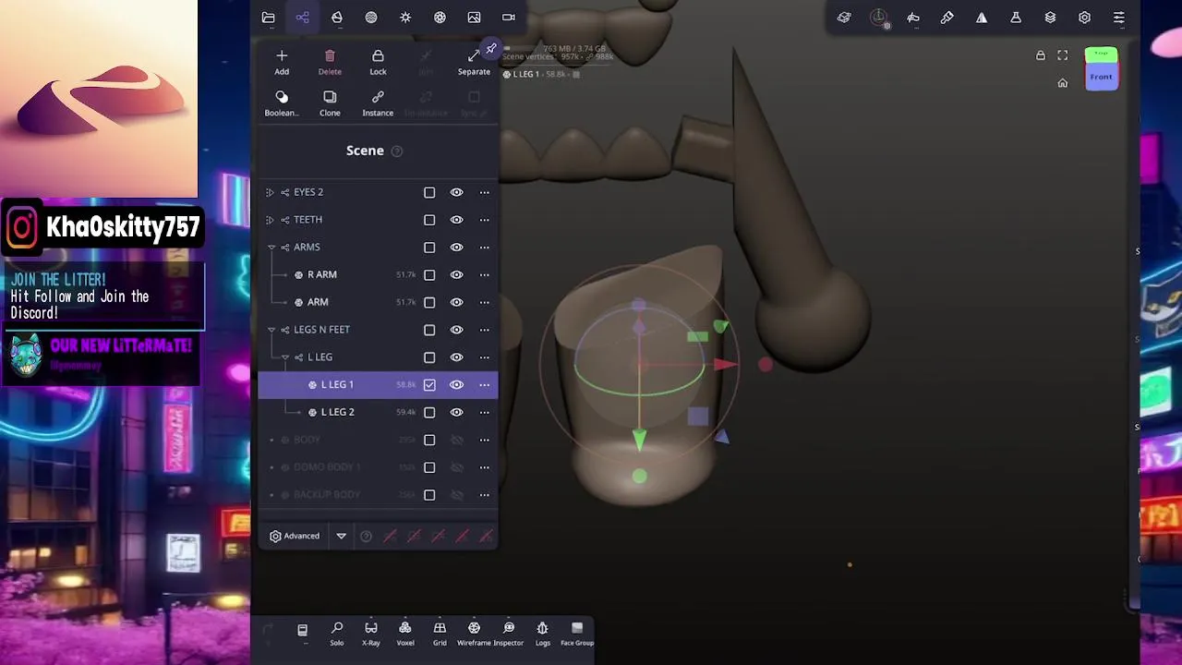The width and height of the screenshot is (1182, 665).
Task: Open the Logs bug icon
Action: (542, 633)
